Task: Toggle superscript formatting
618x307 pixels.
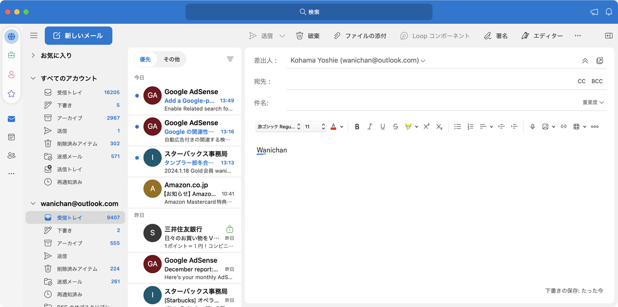Action: [x=426, y=127]
